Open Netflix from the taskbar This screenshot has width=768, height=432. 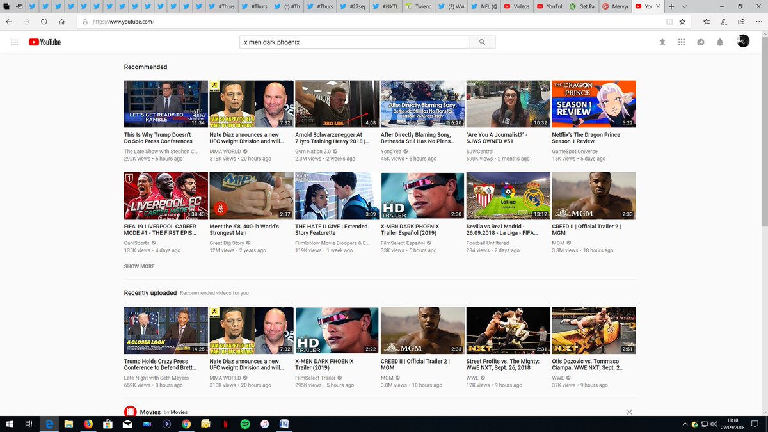(225, 424)
